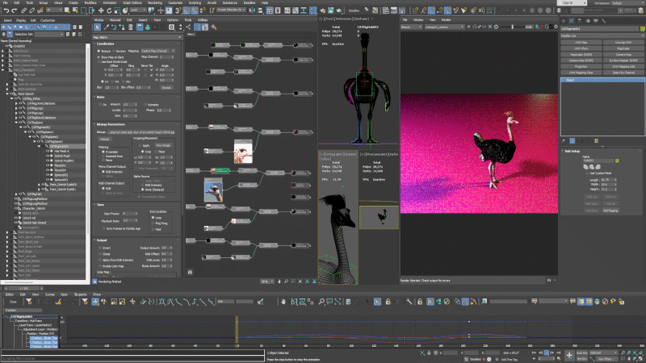Open the Mapping type dropdown
The height and width of the screenshot is (363, 646).
[x=157, y=52]
